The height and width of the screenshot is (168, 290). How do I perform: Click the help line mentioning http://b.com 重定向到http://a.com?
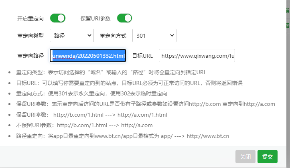(146, 104)
